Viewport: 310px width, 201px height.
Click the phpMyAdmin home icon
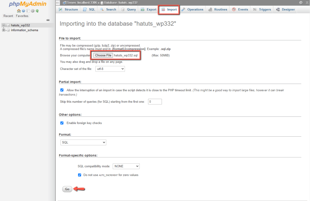(x=19, y=11)
